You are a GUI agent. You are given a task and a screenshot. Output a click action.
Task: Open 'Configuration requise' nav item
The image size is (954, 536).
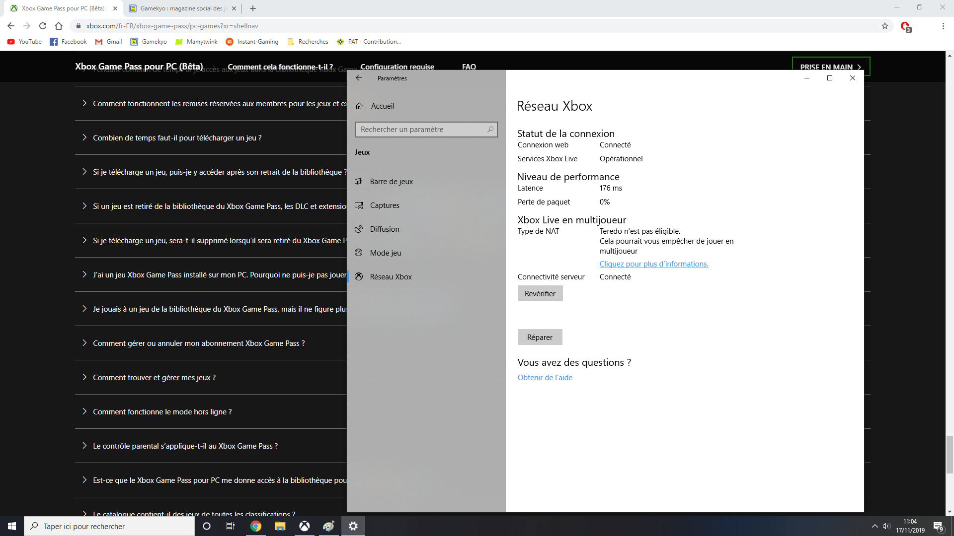tap(397, 67)
